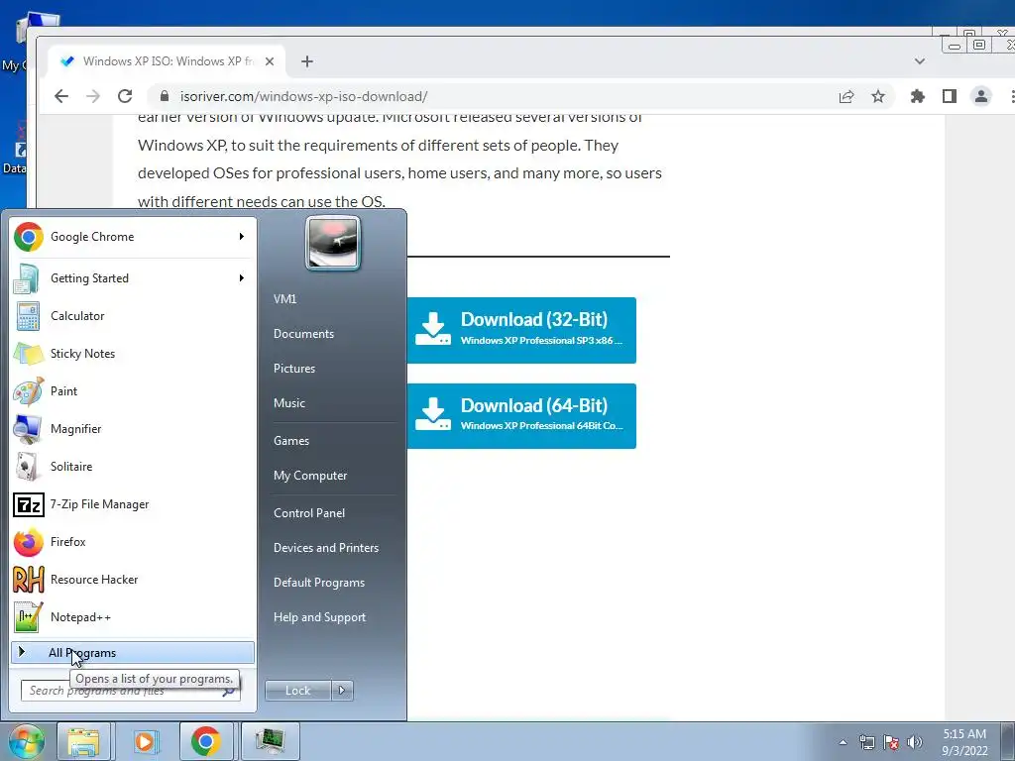This screenshot has height=761, width=1015.
Task: Go back in Chrome
Action: click(x=61, y=96)
